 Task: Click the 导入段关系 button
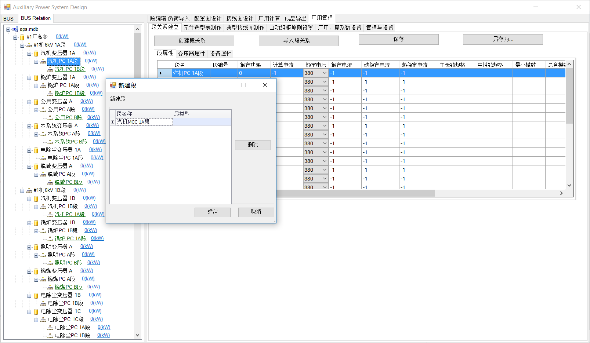[x=299, y=40]
